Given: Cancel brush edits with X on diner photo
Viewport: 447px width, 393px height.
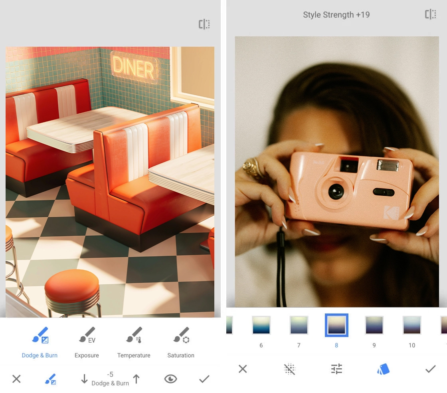Looking at the screenshot, I should [16, 379].
